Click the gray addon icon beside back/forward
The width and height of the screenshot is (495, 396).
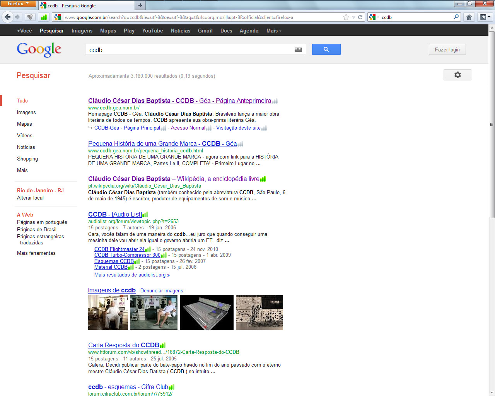(30, 17)
